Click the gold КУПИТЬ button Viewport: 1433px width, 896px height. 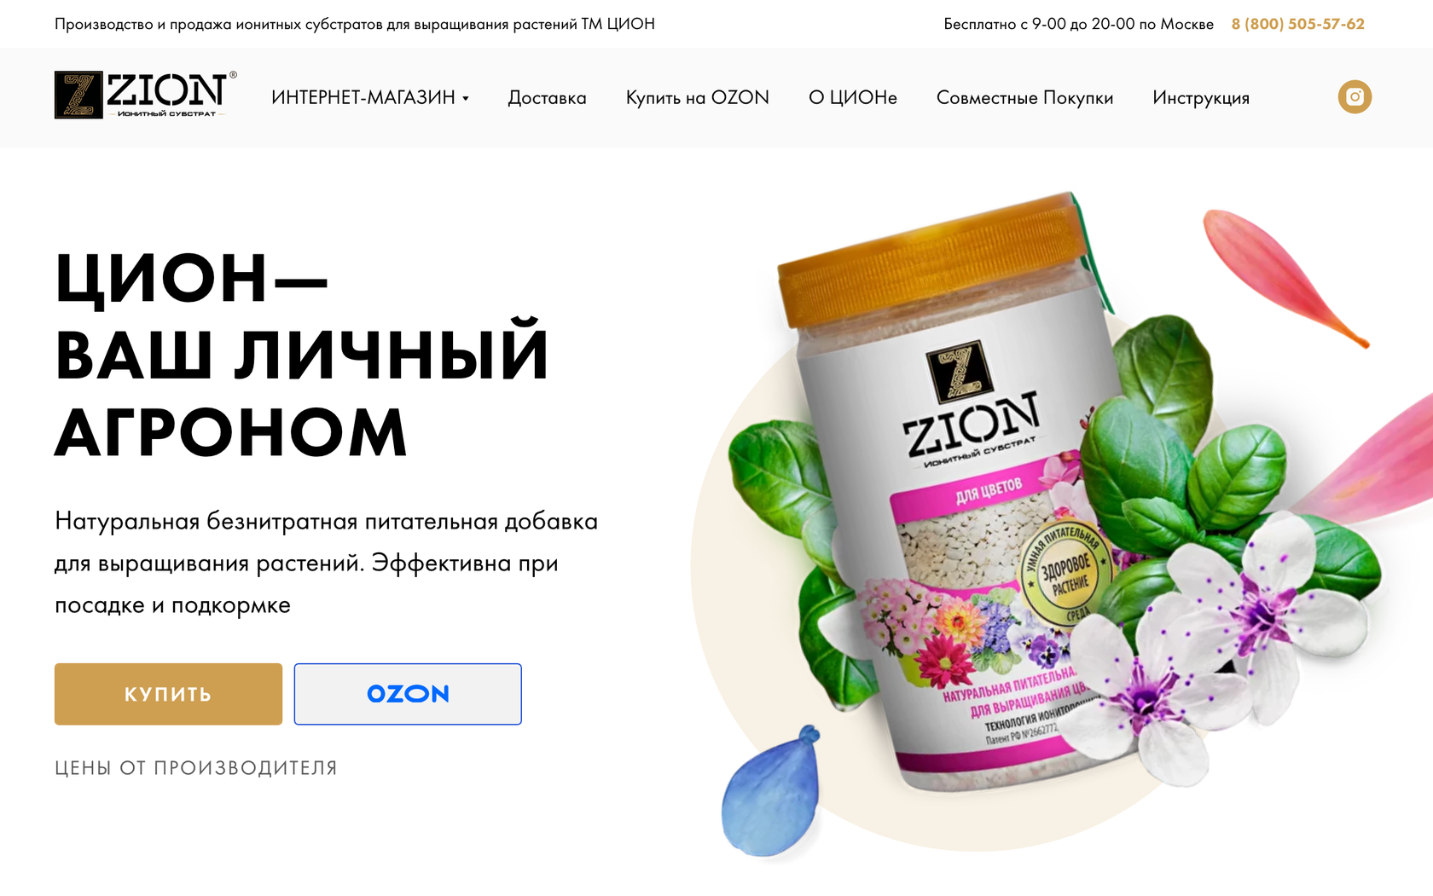coord(168,694)
